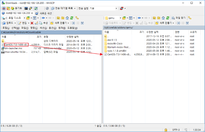Viewport: 205px width, 132px height.
Task: Go to parent directory in remote panel
Action: pyautogui.click(x=155, y=18)
